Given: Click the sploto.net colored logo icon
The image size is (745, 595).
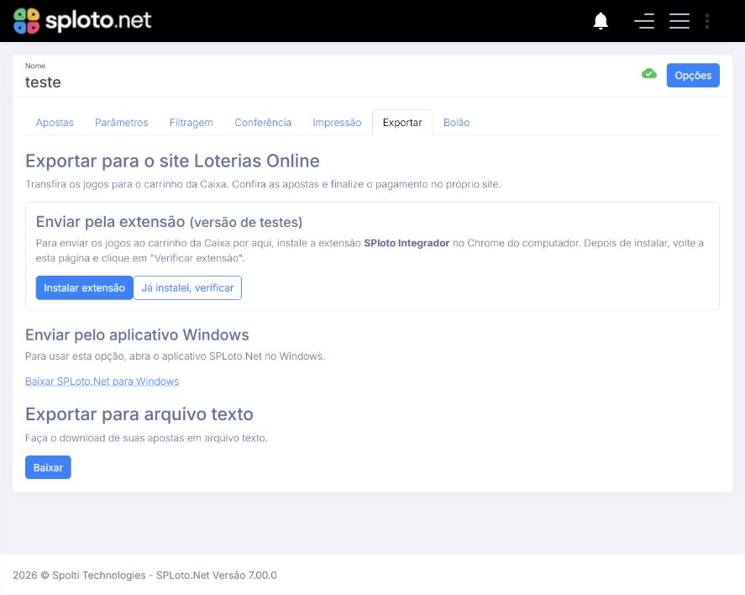Looking at the screenshot, I should [27, 21].
